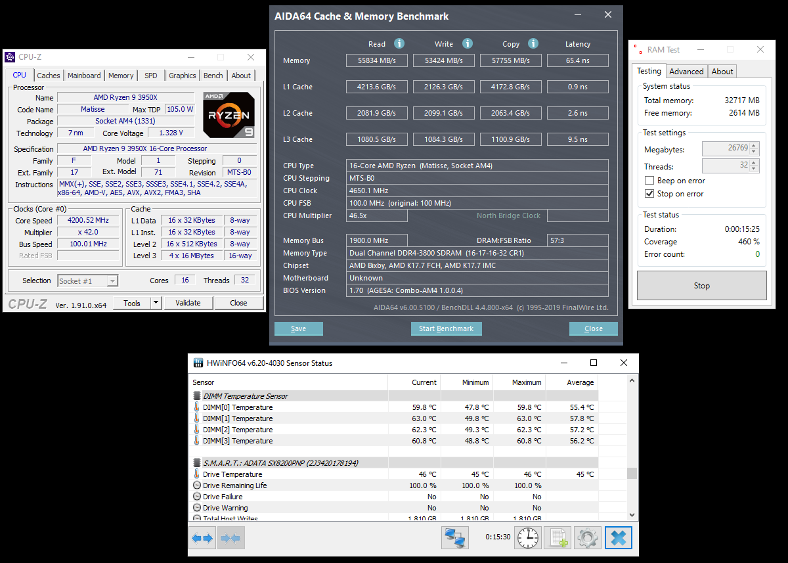Click the Copy info icon in AIDA64
Image resolution: width=788 pixels, height=563 pixels.
pos(533,43)
